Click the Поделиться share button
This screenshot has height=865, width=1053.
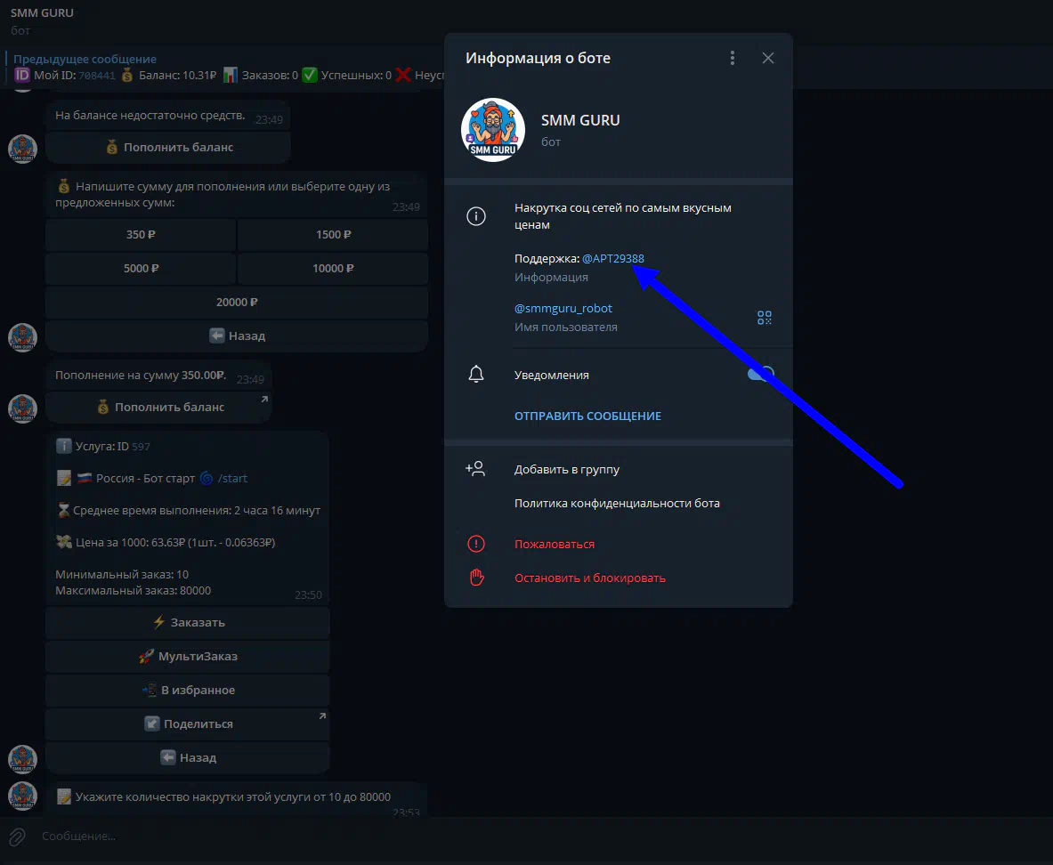pyautogui.click(x=187, y=724)
